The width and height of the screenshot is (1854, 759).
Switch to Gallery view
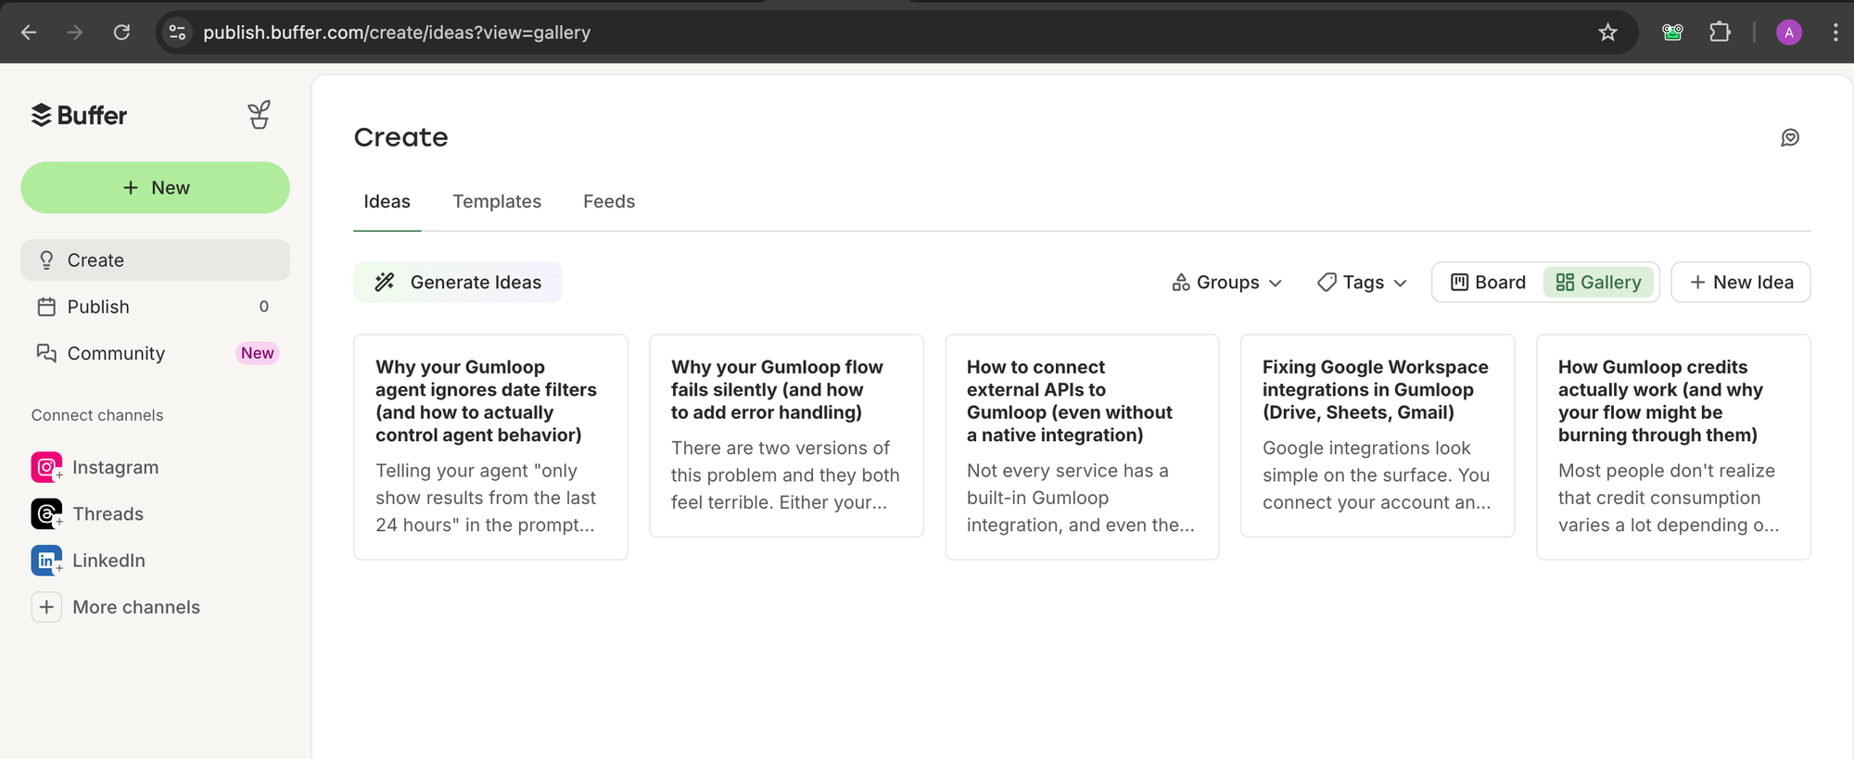pyautogui.click(x=1598, y=282)
